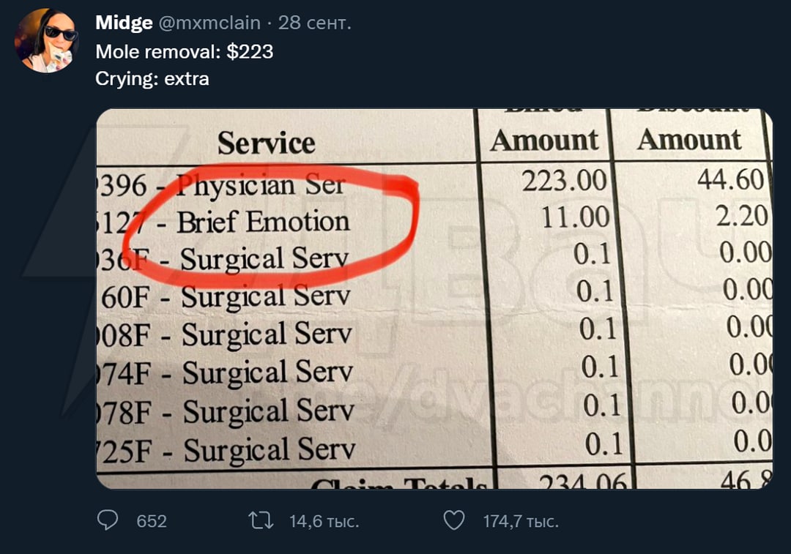This screenshot has width=791, height=554.
Task: Click the 'Crying: extra' tweet line
Action: point(152,78)
